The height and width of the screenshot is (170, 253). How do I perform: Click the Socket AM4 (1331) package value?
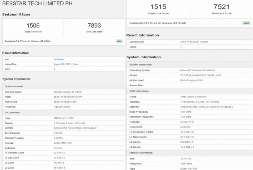[63, 143]
